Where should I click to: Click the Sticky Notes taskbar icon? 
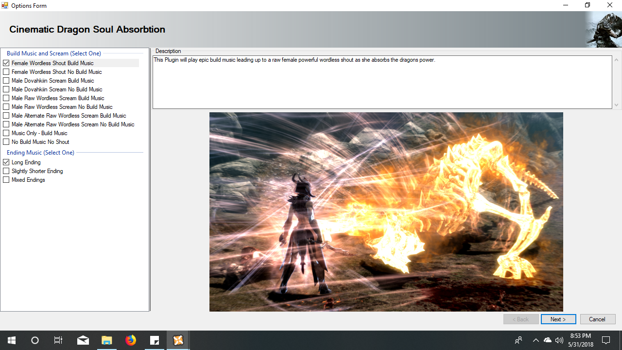click(x=155, y=340)
